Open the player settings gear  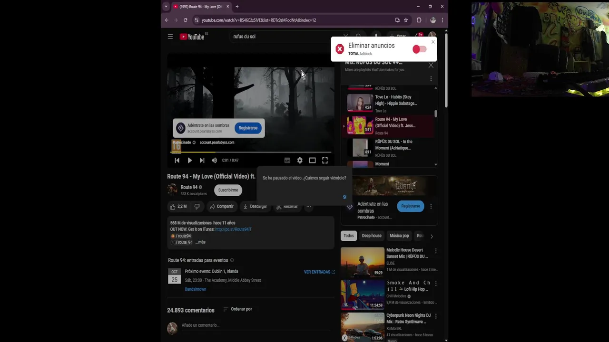pos(300,161)
